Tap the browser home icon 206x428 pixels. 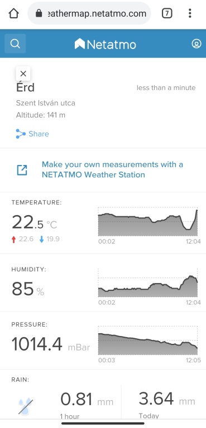(x=14, y=13)
